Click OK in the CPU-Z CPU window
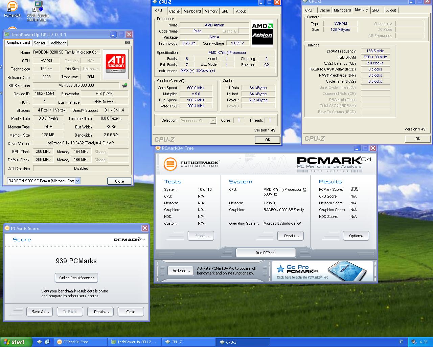 268,140
